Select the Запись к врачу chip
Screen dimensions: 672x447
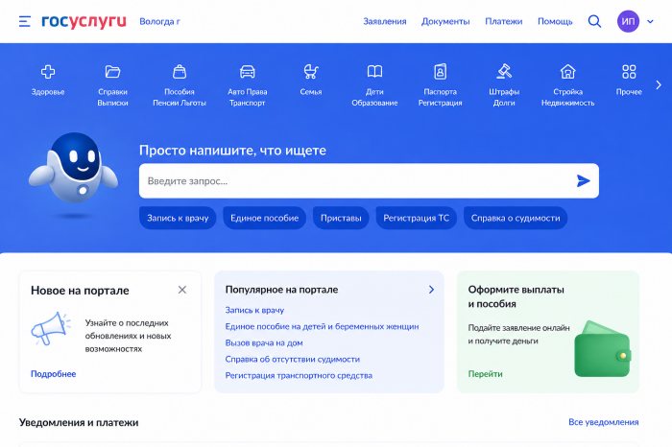[x=178, y=218]
